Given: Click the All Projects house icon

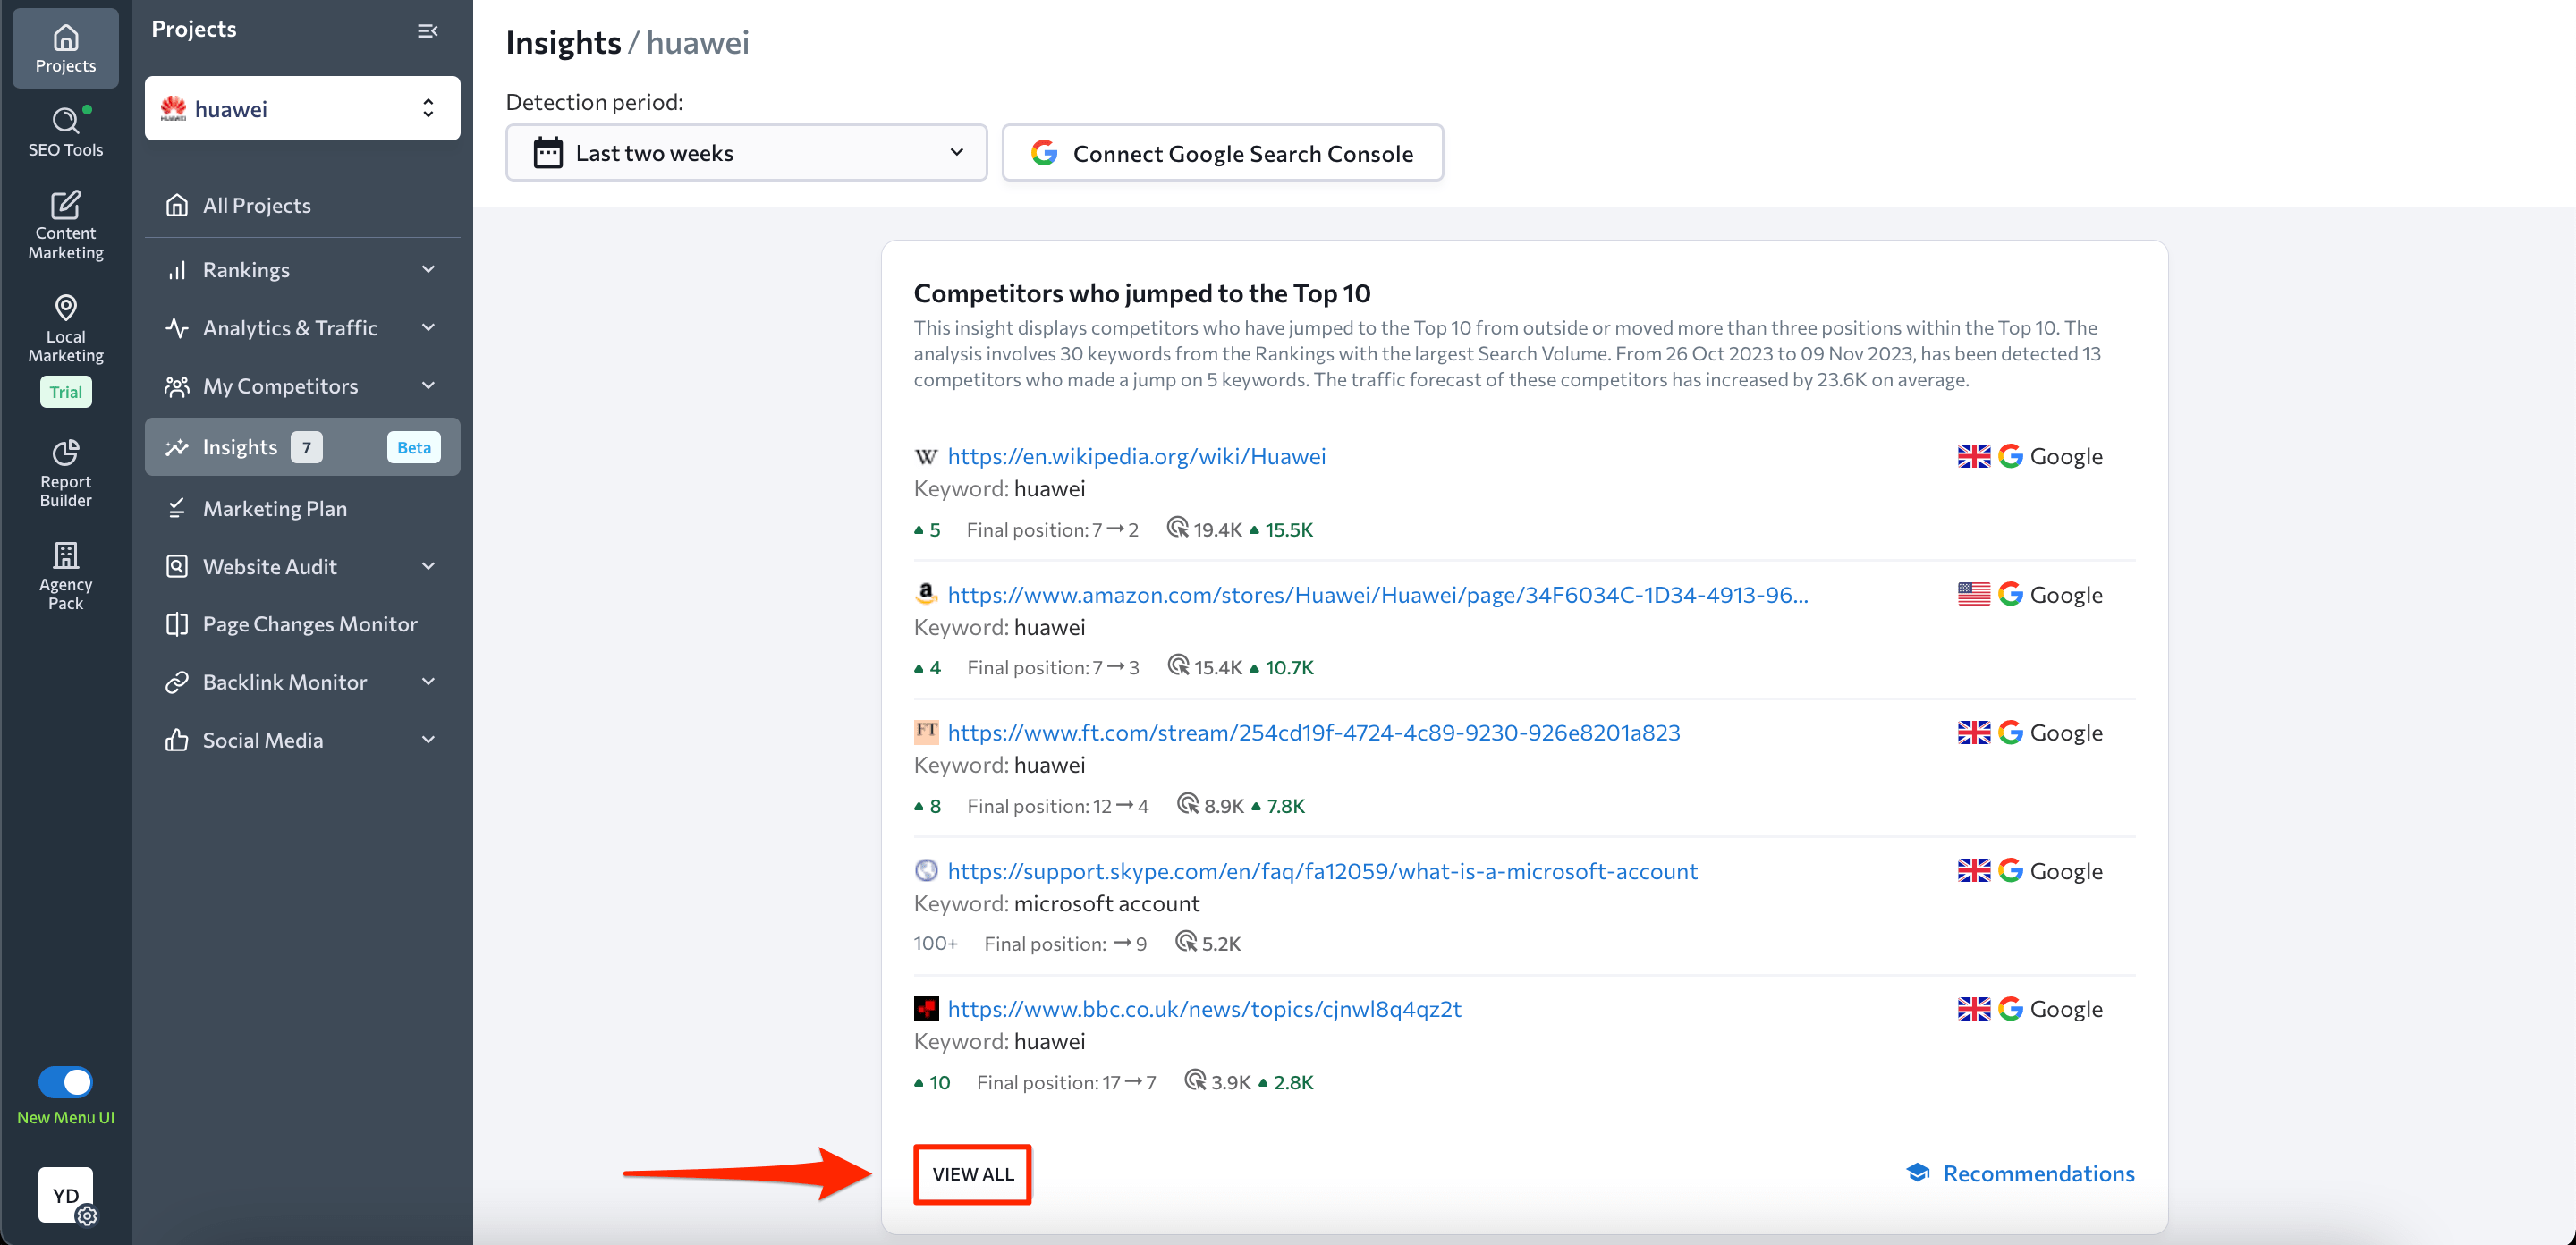Looking at the screenshot, I should [x=177, y=205].
